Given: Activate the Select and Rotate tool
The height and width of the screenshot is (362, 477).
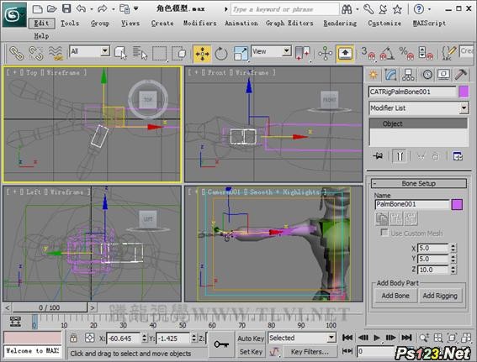Looking at the screenshot, I should coord(221,54).
